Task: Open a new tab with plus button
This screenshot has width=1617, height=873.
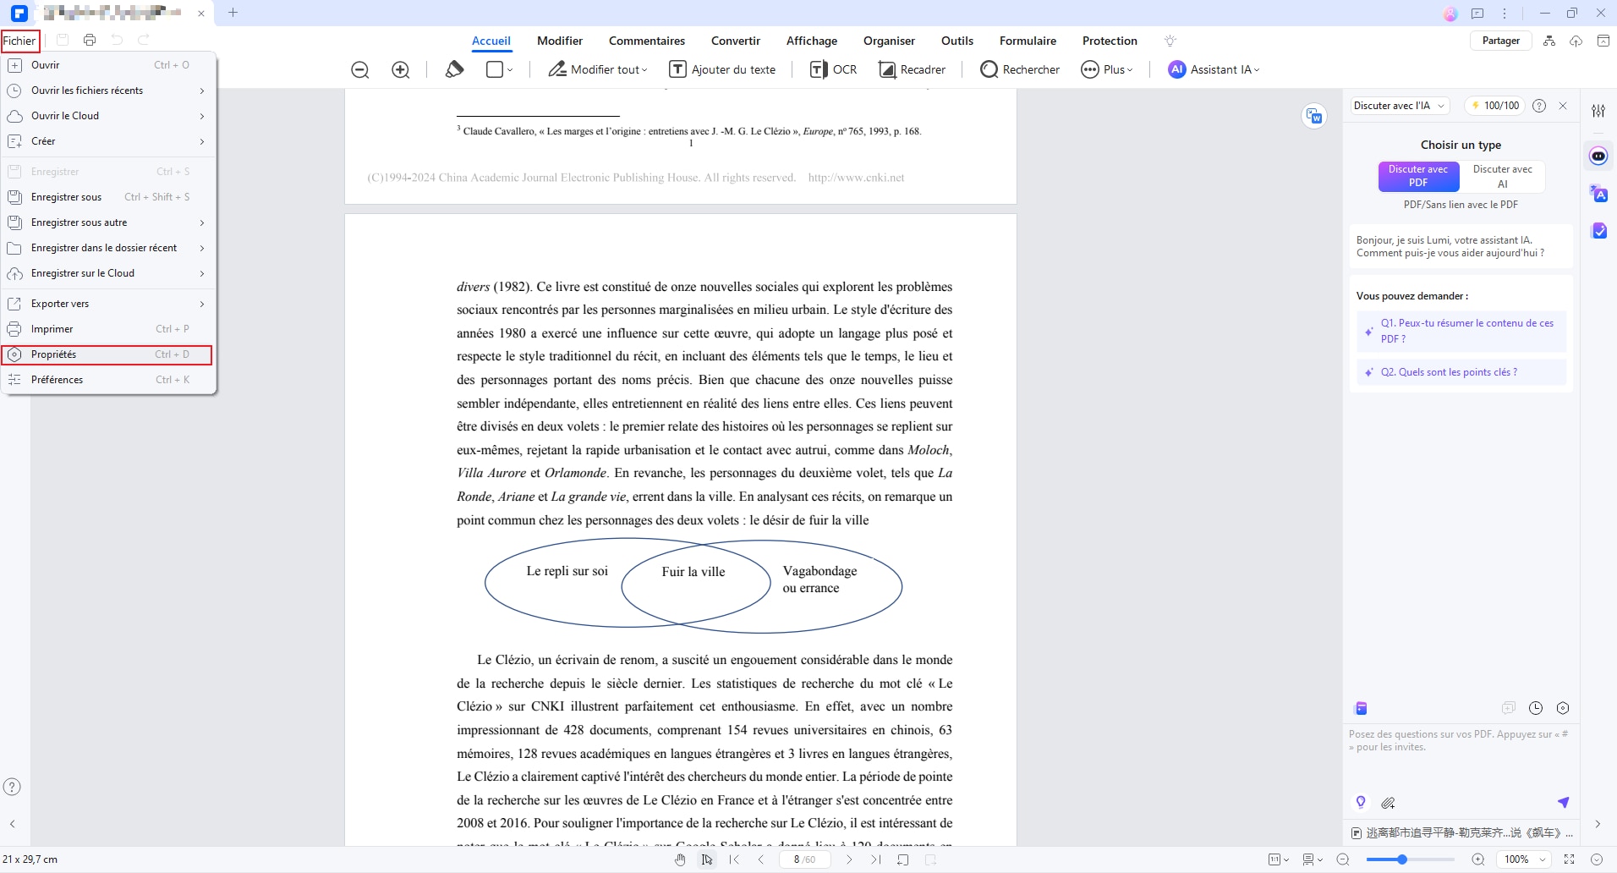Action: (x=233, y=13)
